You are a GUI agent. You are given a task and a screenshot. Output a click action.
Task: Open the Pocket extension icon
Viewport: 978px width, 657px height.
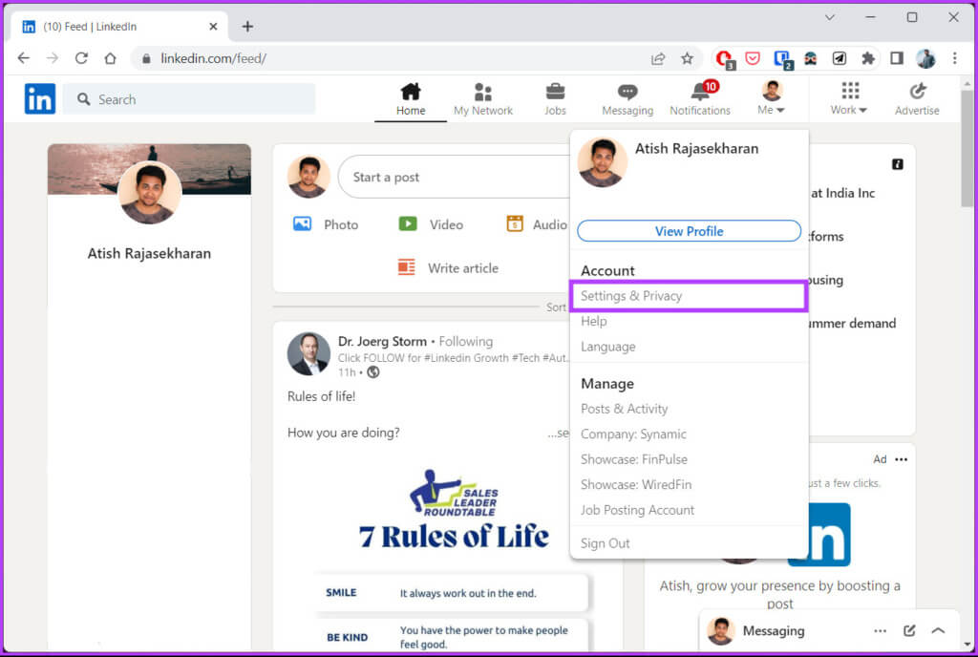[753, 58]
